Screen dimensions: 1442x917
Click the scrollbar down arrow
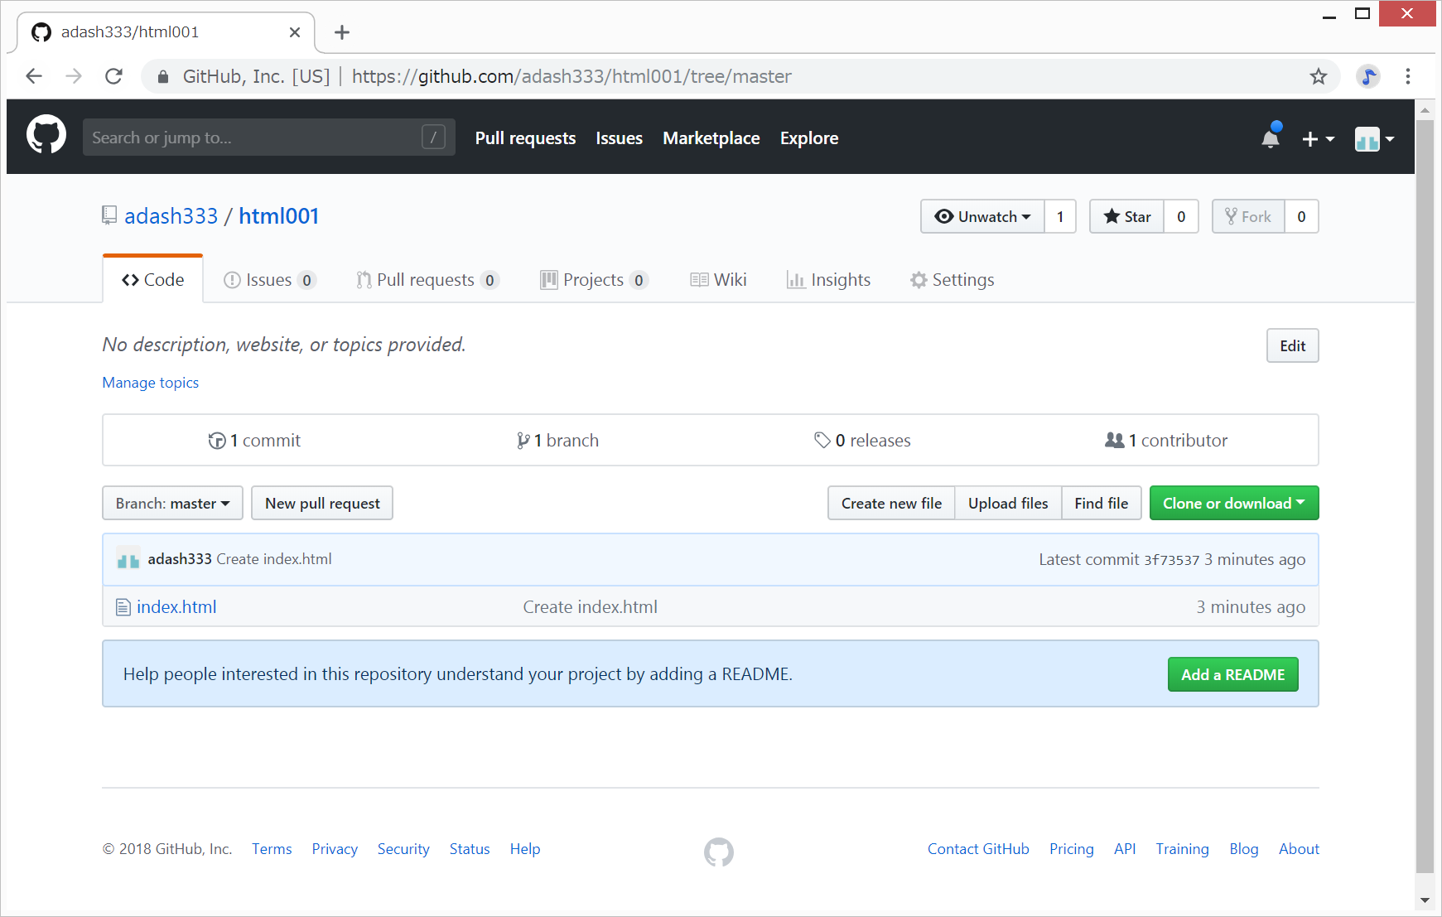(x=1425, y=900)
